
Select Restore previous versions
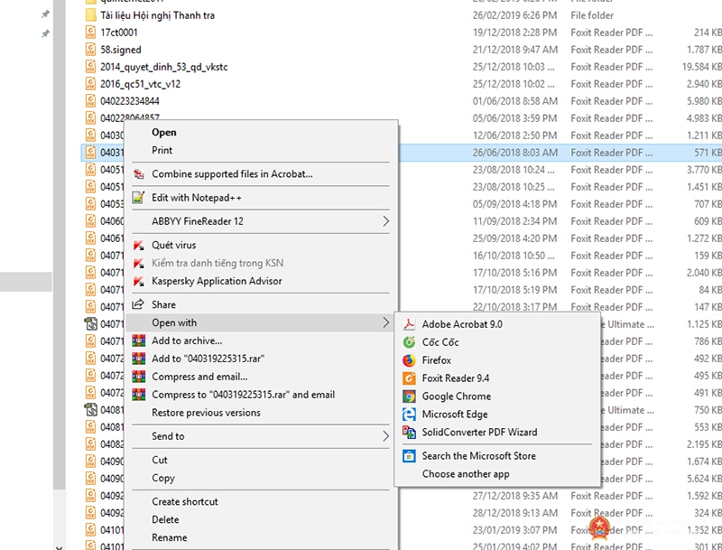click(x=261, y=413)
